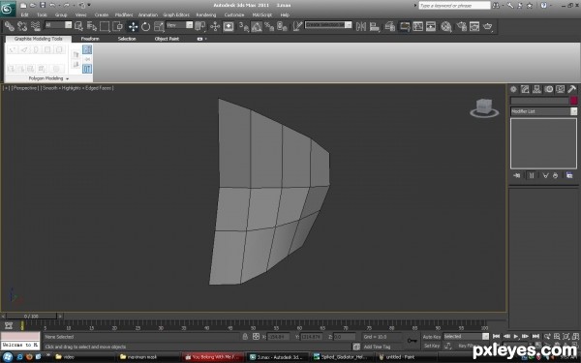Activate the Select and Scale tool
This screenshot has width=581, height=363.
click(159, 26)
